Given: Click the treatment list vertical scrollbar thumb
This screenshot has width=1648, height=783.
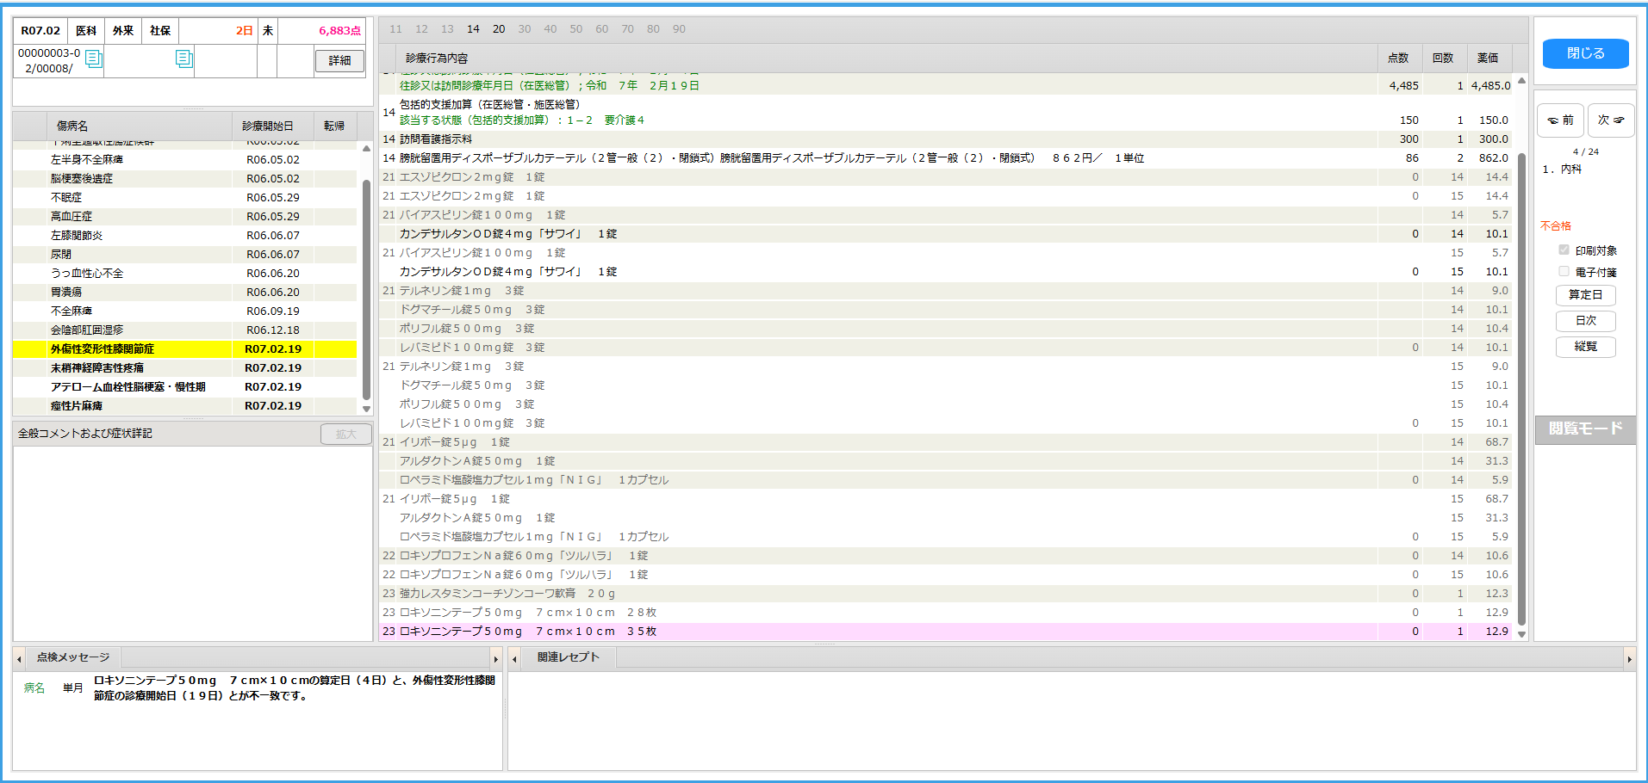Looking at the screenshot, I should point(1521,389).
